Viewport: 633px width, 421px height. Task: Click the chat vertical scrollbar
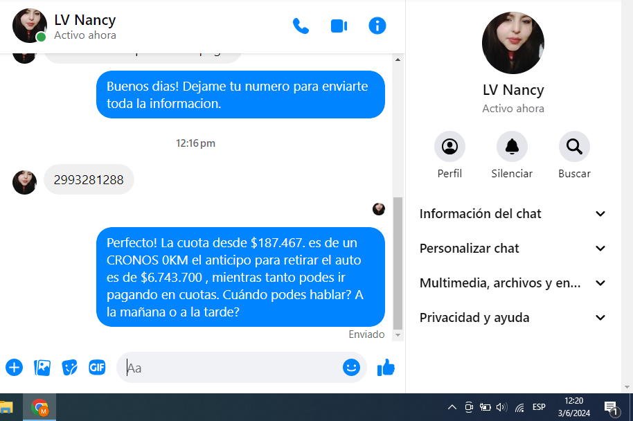point(398,263)
